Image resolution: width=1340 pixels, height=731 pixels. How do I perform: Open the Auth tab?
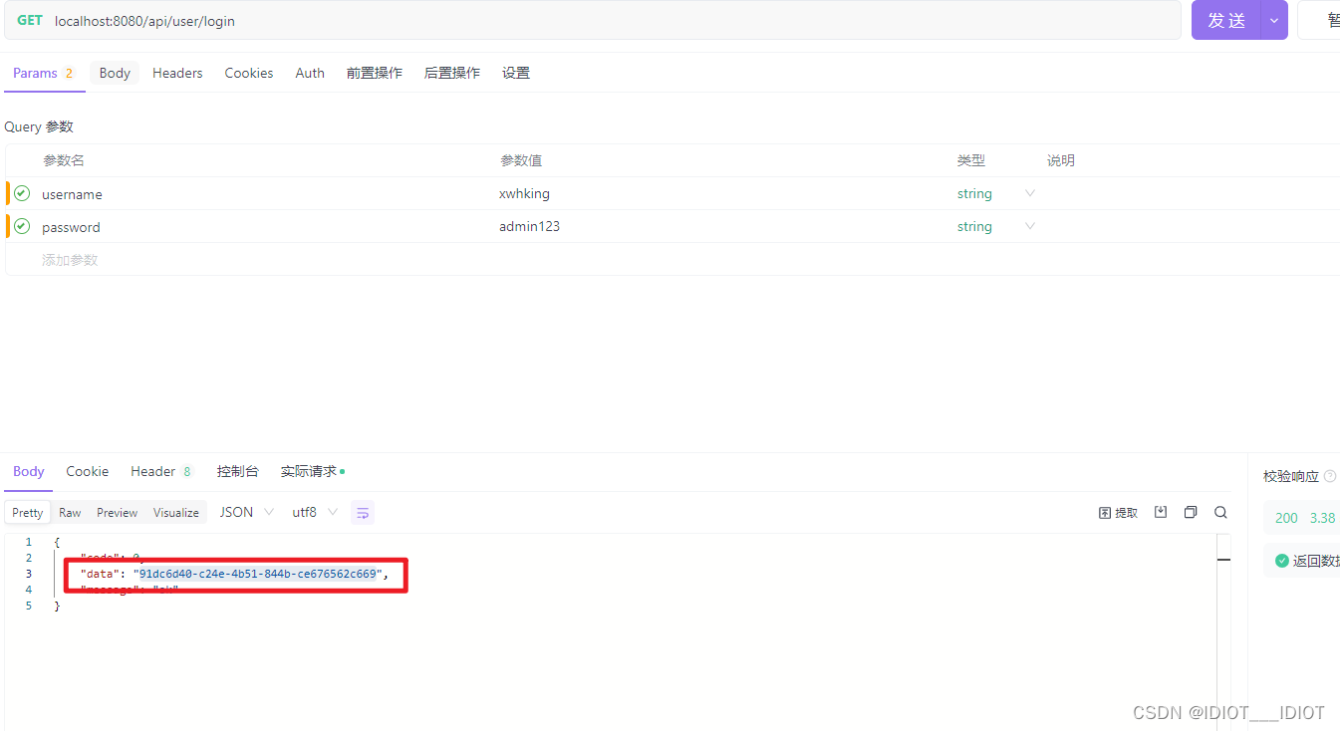pyautogui.click(x=310, y=73)
